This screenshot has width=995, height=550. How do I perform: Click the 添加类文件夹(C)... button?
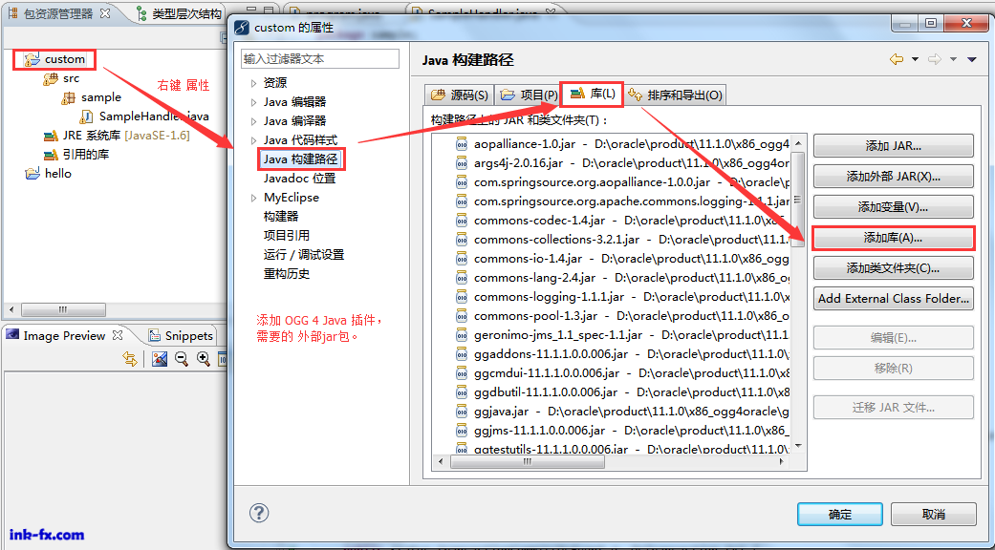click(x=894, y=267)
